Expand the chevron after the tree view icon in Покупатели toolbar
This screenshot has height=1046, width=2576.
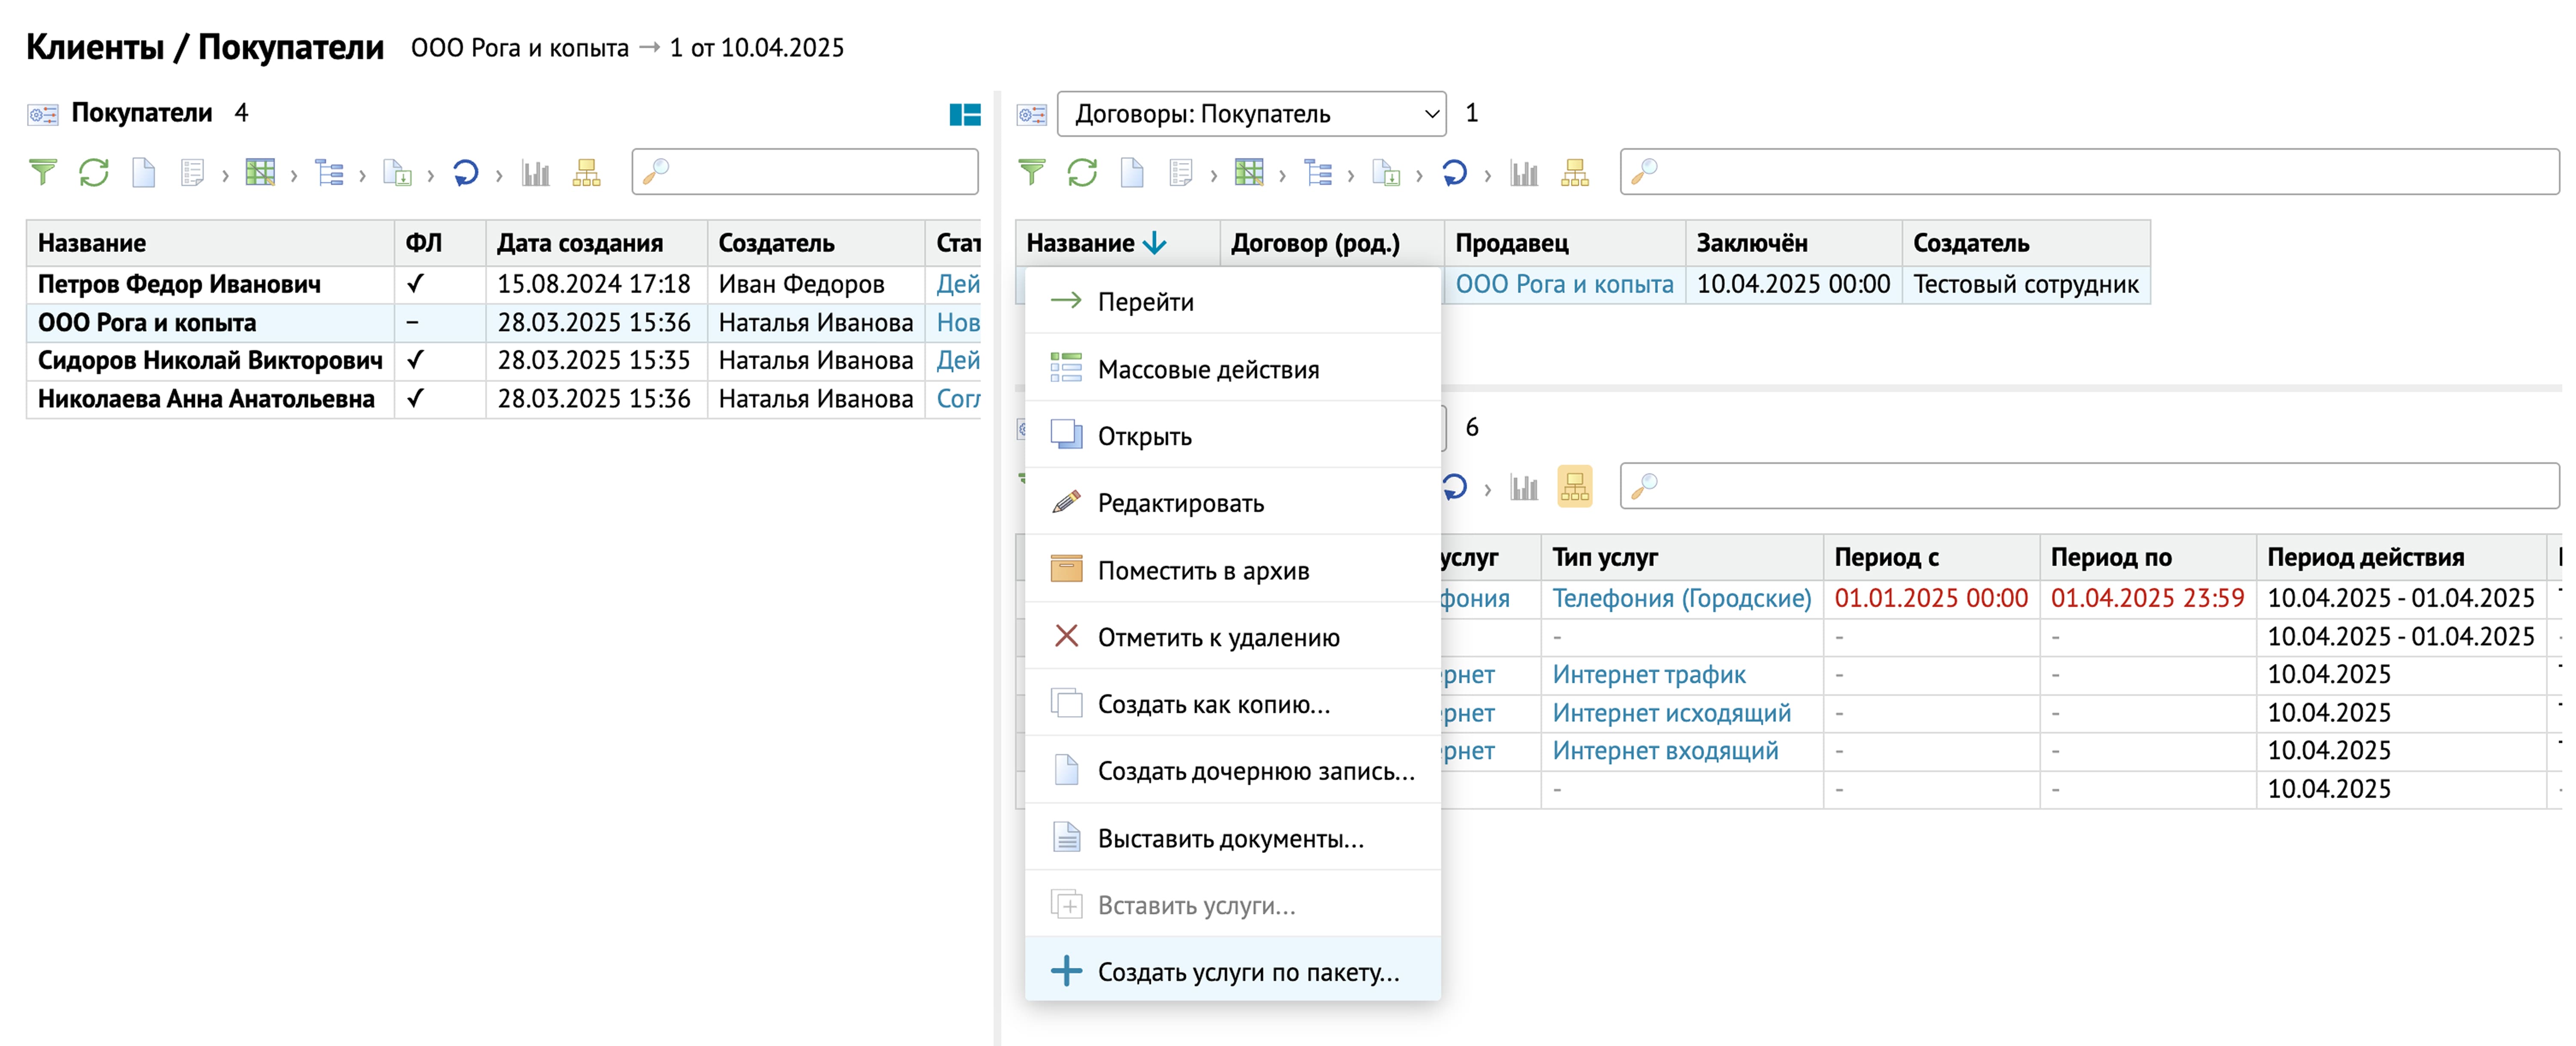(362, 176)
